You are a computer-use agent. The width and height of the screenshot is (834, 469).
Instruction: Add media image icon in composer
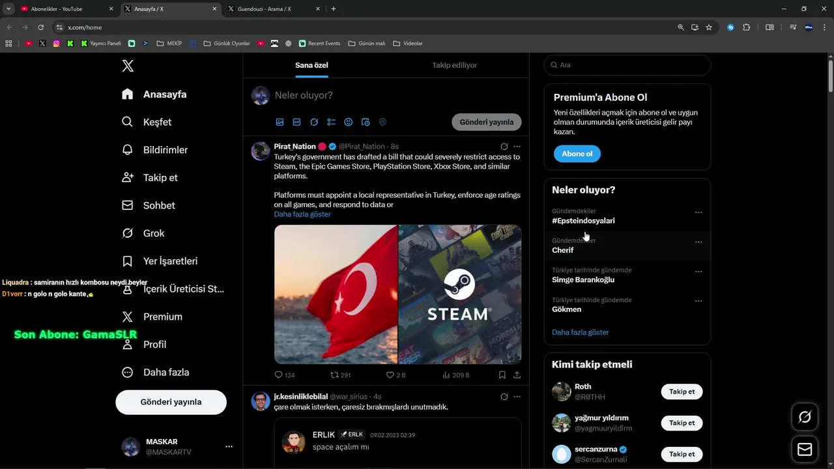click(x=280, y=122)
